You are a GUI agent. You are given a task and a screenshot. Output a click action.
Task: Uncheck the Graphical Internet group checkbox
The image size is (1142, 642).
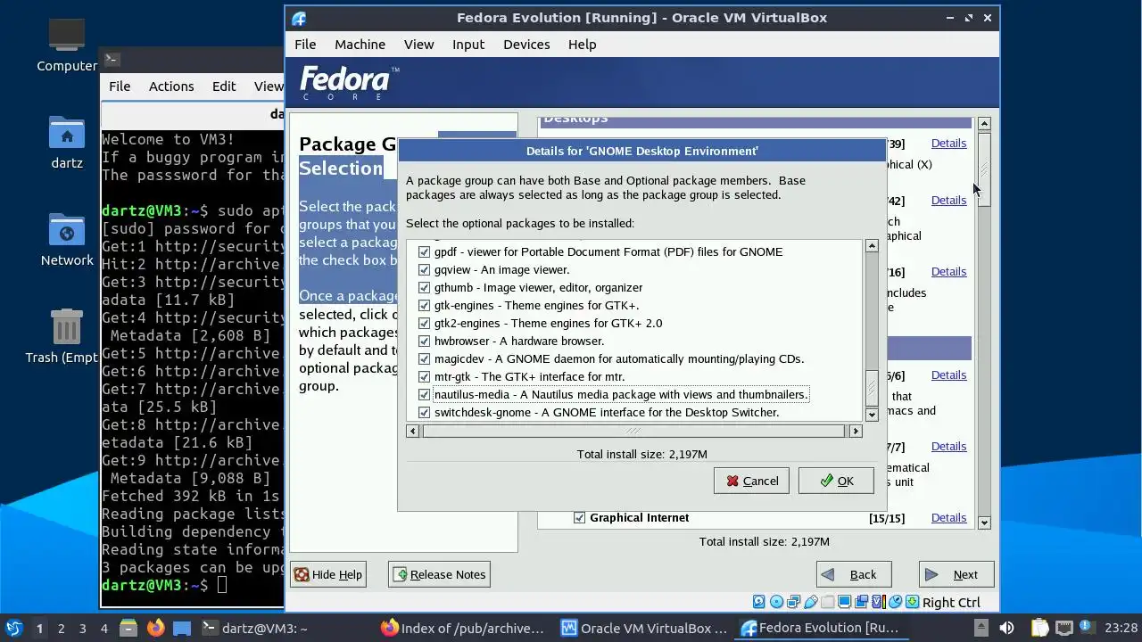579,517
